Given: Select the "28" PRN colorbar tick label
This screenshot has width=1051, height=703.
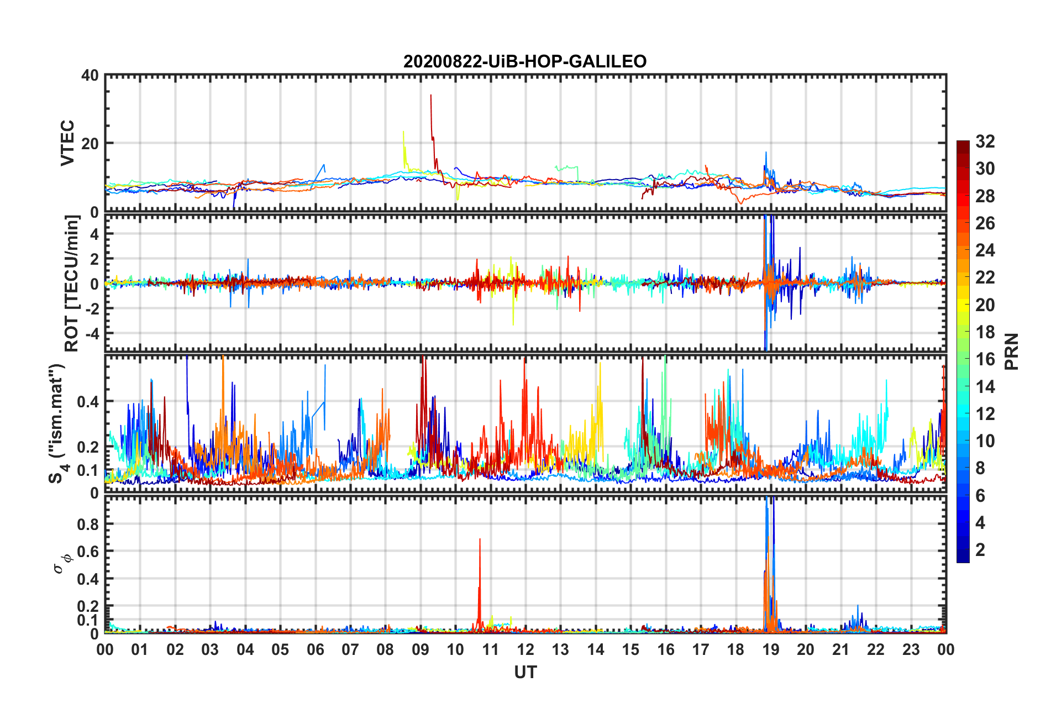Looking at the screenshot, I should coord(985,196).
